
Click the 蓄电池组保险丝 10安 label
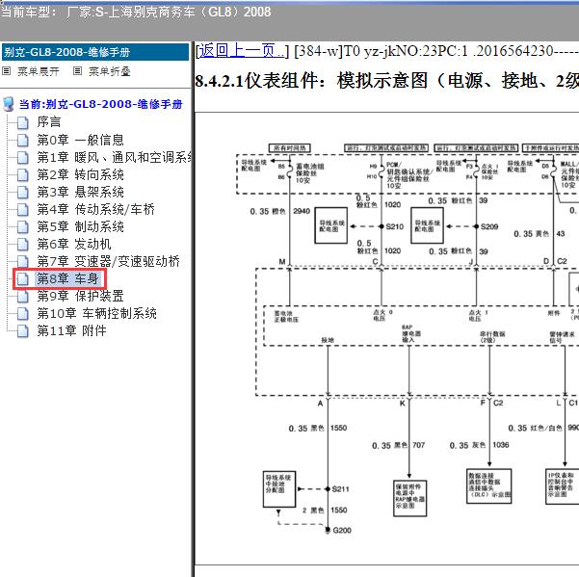click(309, 173)
